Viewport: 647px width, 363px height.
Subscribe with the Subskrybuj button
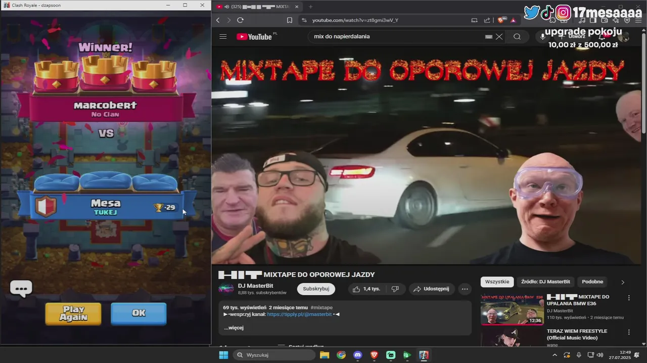[316, 289]
